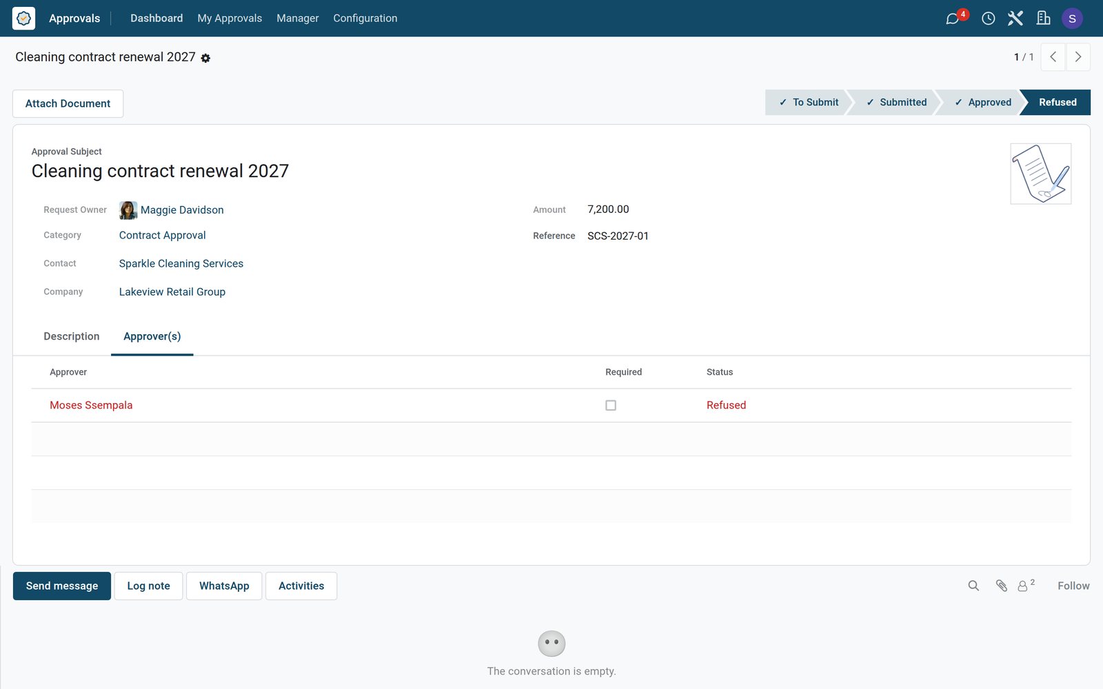This screenshot has width=1103, height=689.
Task: Open Maggie Davidson request owner link
Action: 182,210
